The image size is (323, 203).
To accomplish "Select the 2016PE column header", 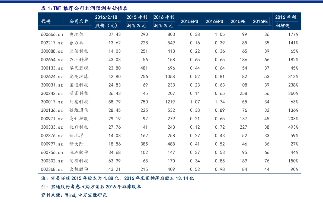I will 260,21.
